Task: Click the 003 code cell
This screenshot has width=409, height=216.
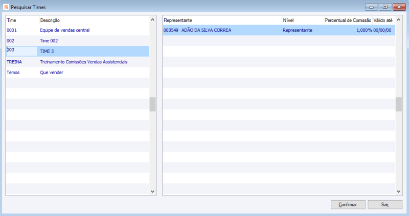Action: pos(21,51)
